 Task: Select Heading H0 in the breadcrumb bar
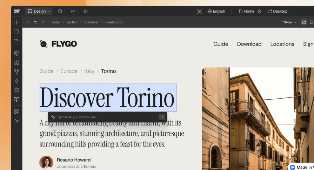[114, 22]
